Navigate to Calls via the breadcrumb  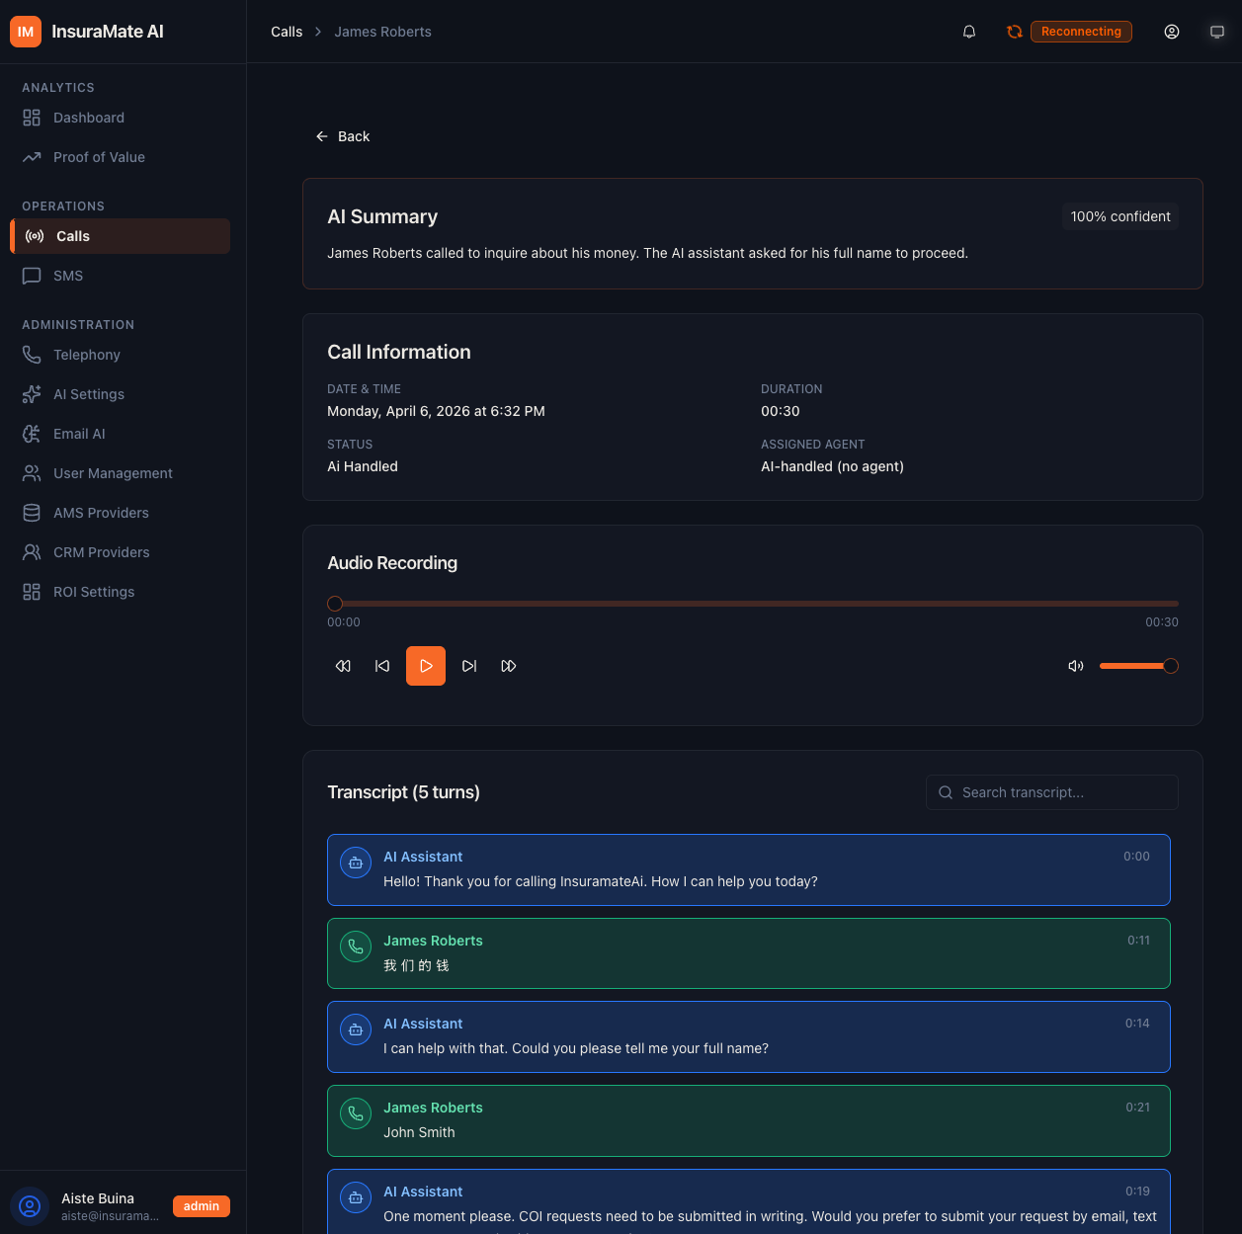point(286,31)
